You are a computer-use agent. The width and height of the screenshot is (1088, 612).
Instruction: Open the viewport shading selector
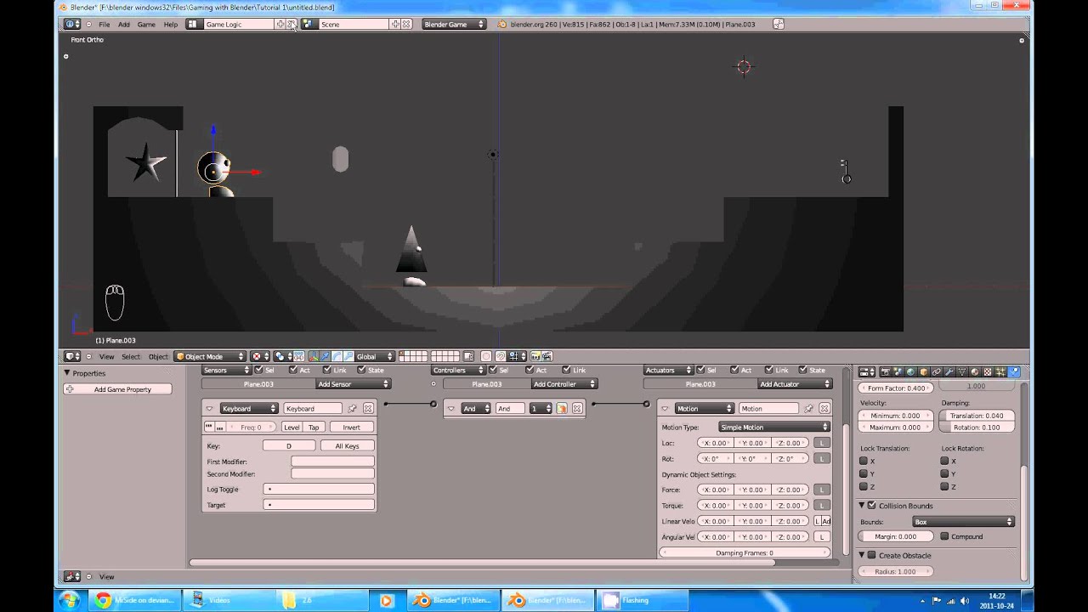click(x=260, y=356)
